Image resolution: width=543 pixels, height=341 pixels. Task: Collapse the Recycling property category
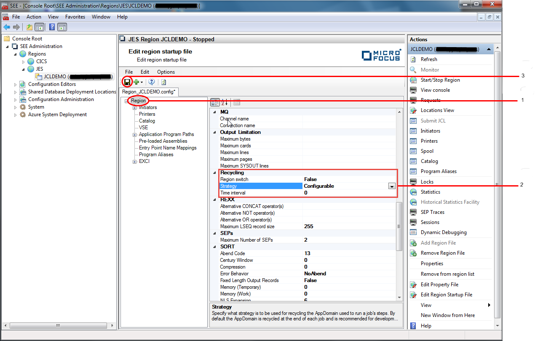(214, 173)
